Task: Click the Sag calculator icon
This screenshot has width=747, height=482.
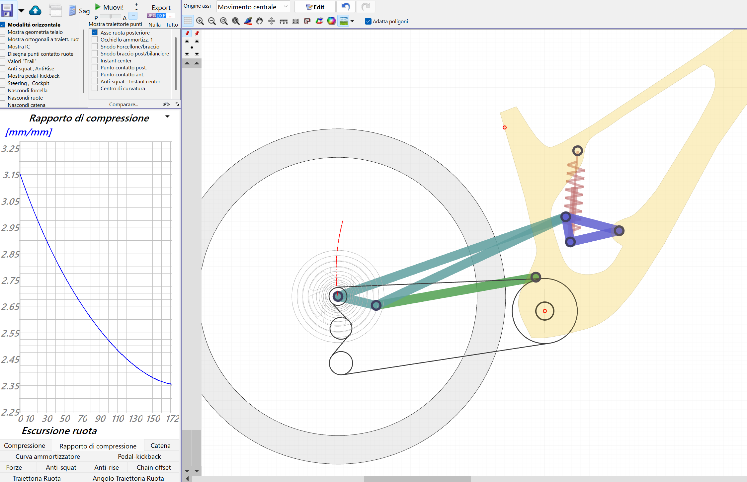Action: [x=72, y=11]
